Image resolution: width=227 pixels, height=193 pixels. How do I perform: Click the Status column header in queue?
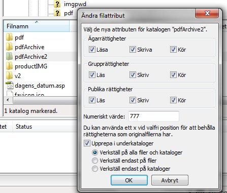(x=24, y=127)
